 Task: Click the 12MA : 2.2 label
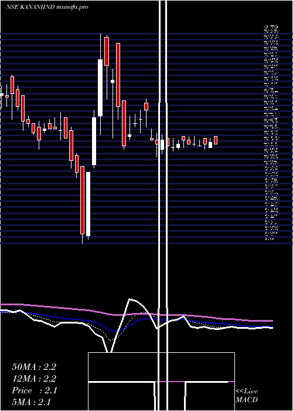coord(34,379)
